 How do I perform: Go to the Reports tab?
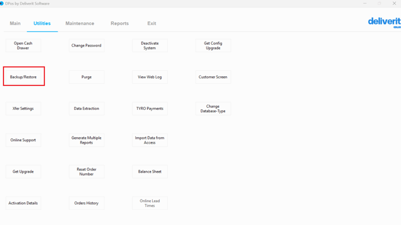click(119, 23)
